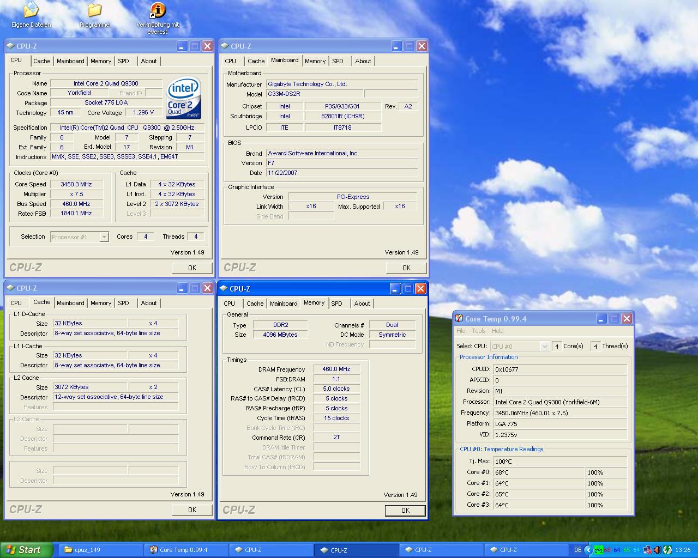Expand hidden system tray icons arrow
The height and width of the screenshot is (558, 698).
tap(588, 550)
